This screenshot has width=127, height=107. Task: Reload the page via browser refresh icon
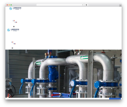click(83, 5)
